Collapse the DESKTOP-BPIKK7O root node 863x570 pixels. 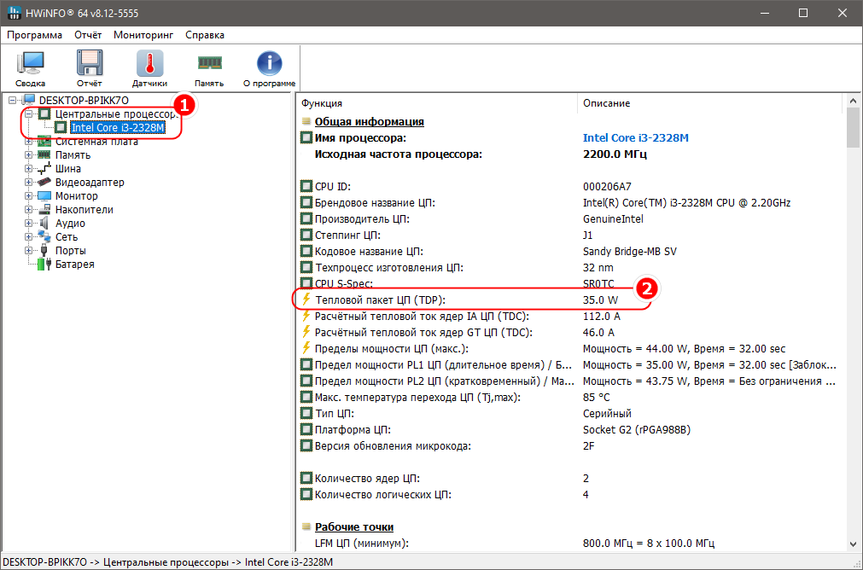(x=13, y=101)
